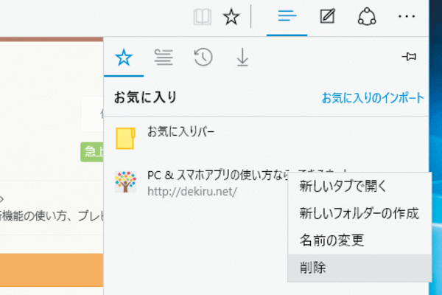
Task: Switch to Favorites star tab
Action: coord(124,58)
